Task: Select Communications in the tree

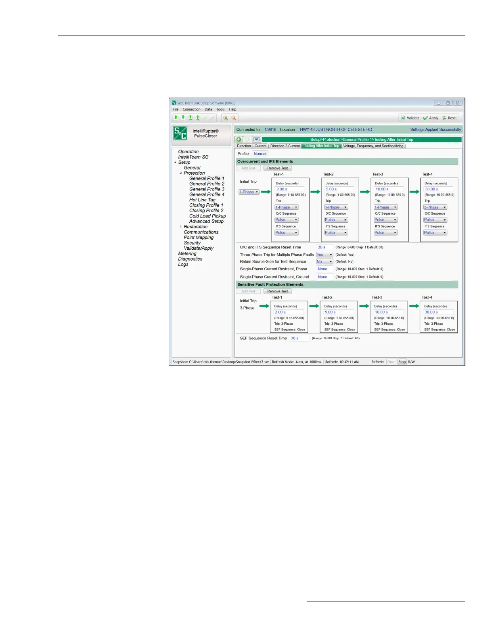Action: [x=201, y=232]
